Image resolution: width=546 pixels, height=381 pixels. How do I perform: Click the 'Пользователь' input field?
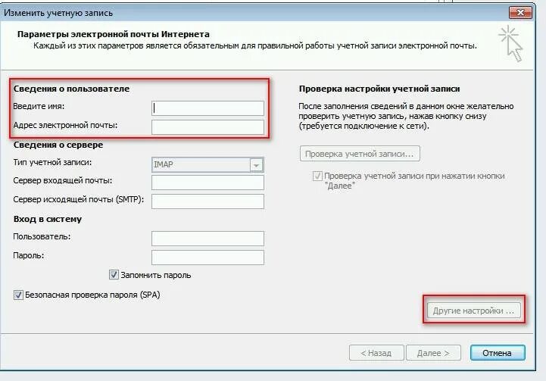207,239
